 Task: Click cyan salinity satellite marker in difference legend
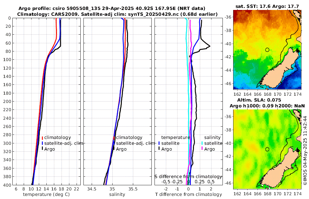202,143
